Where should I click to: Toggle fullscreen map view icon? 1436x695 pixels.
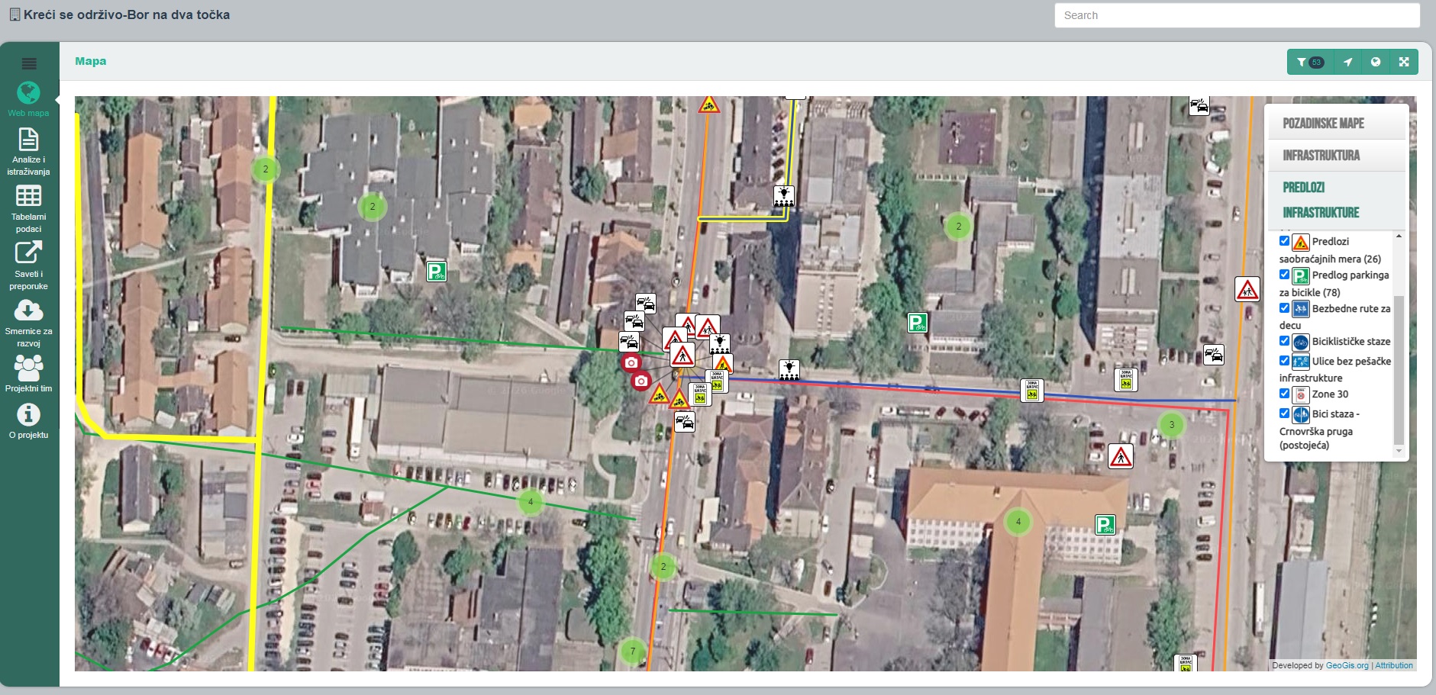(1404, 62)
